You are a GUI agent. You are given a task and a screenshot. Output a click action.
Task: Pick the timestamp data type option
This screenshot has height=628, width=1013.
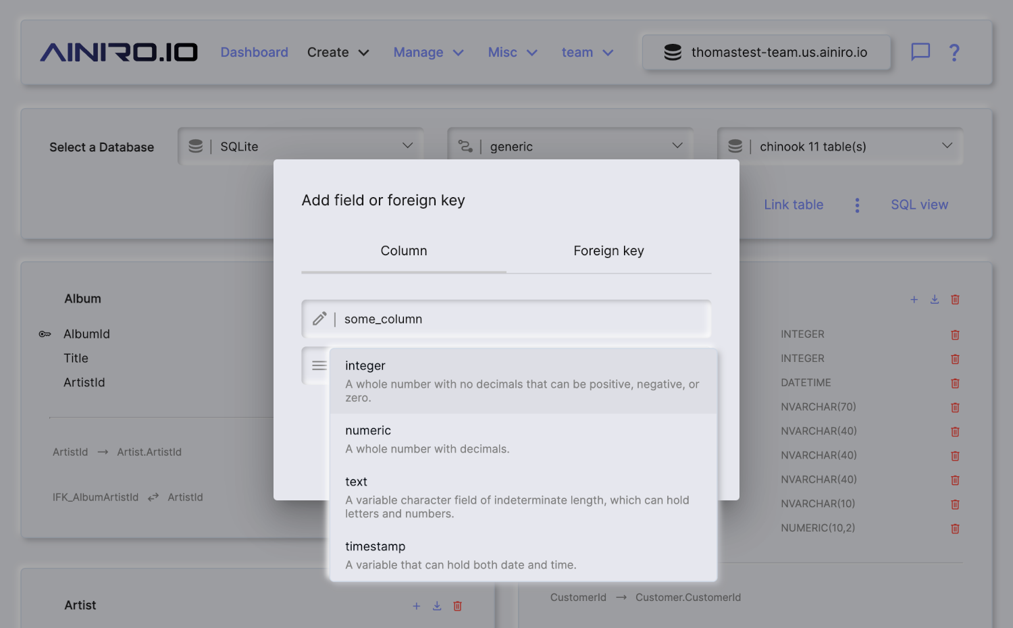click(523, 555)
